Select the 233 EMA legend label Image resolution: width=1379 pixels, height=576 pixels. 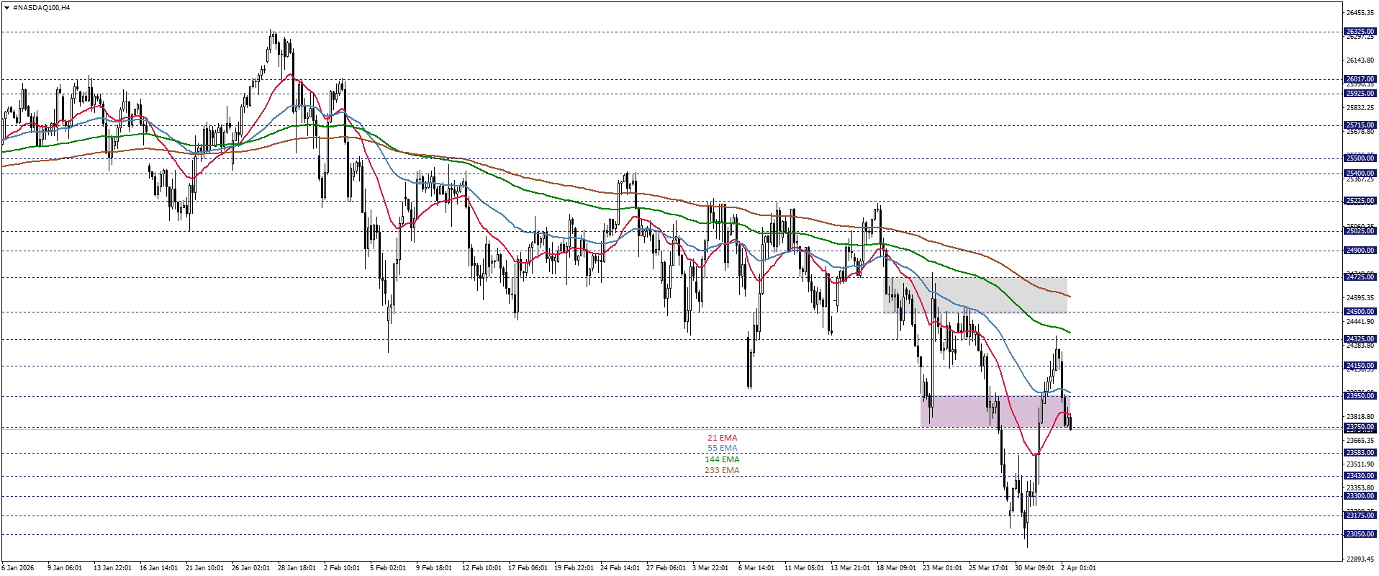pyautogui.click(x=722, y=470)
